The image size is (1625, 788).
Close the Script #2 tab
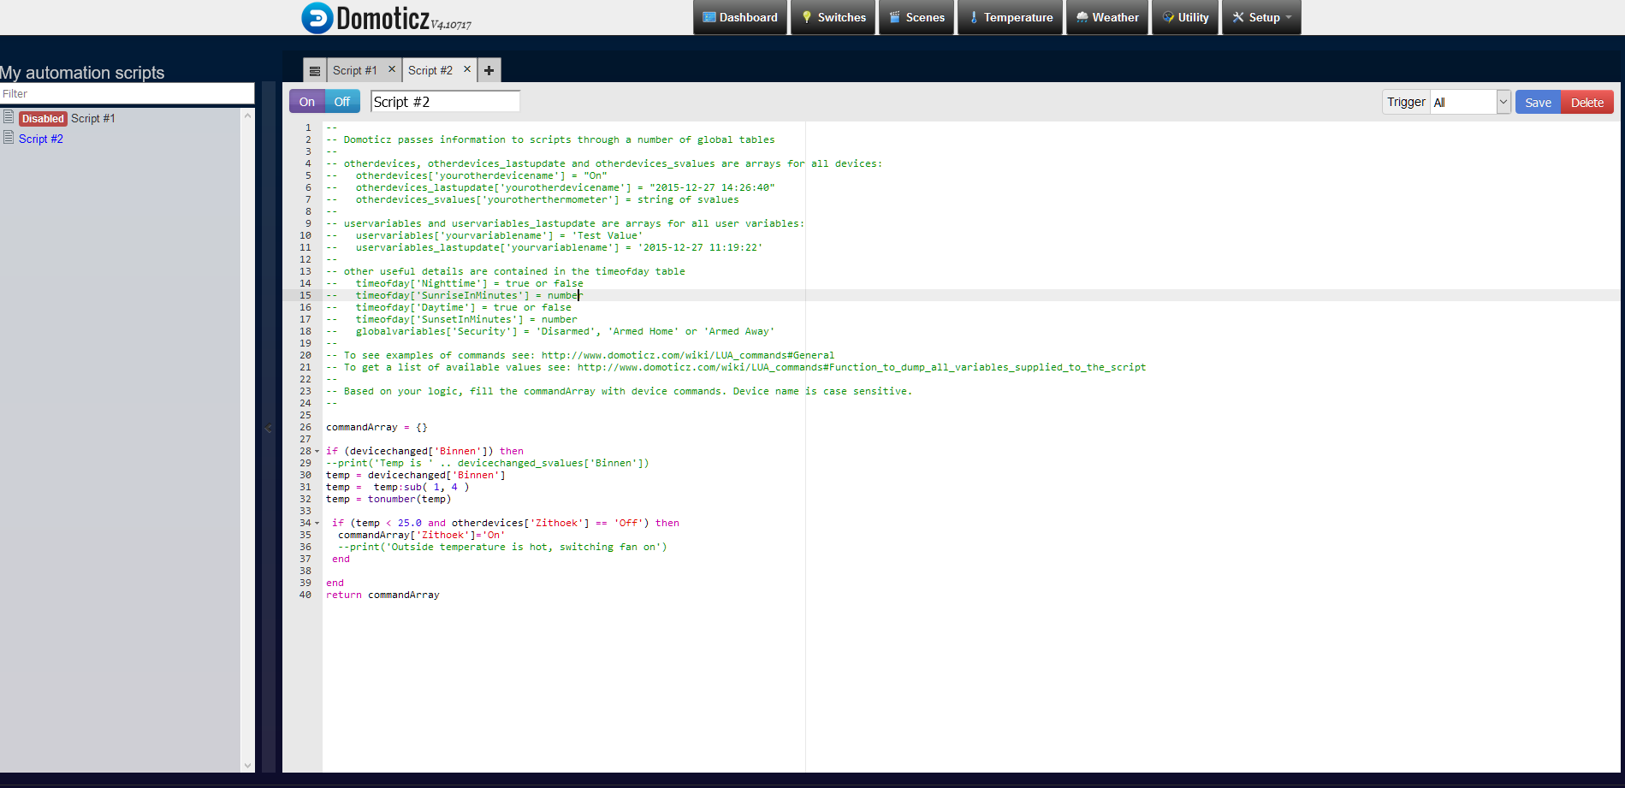click(467, 69)
